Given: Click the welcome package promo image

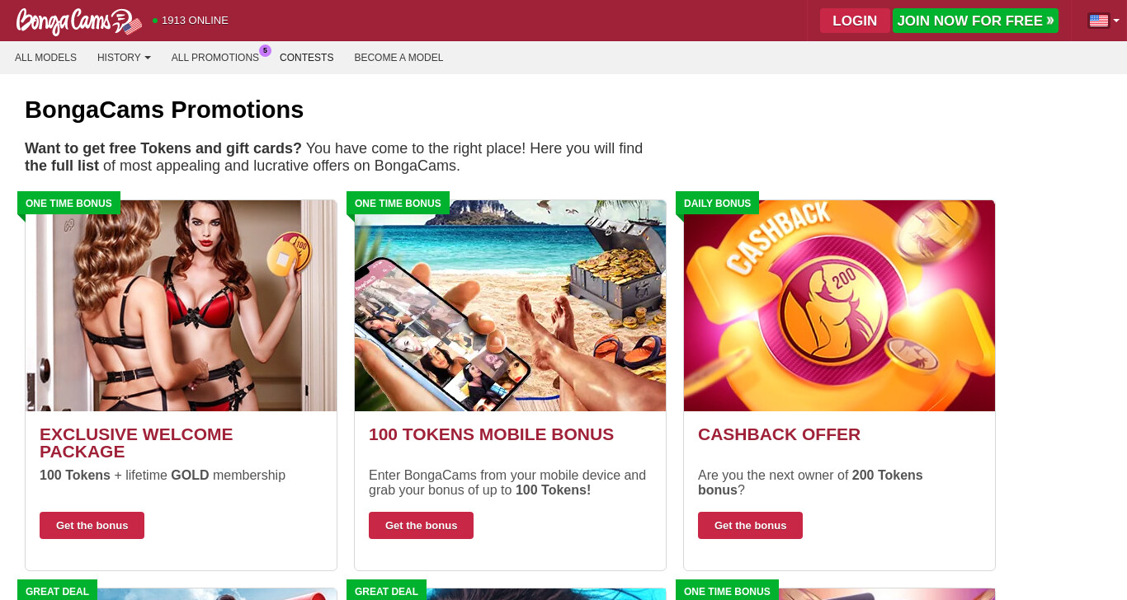Looking at the screenshot, I should 181,306.
